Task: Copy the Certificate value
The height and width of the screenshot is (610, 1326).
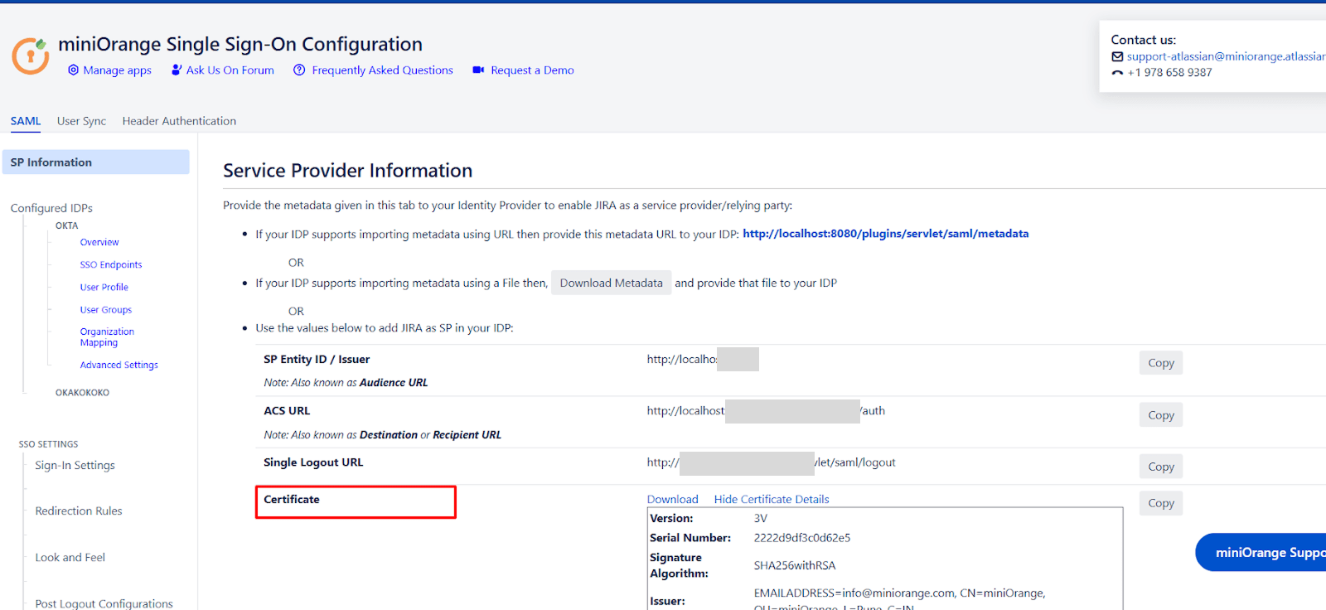Action: coord(1160,503)
